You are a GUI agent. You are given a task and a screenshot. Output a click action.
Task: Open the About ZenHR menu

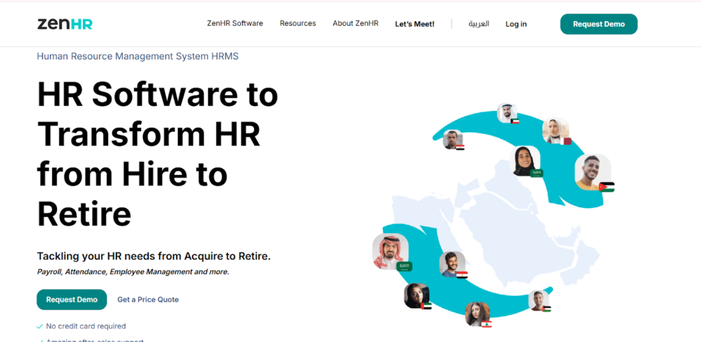(355, 24)
